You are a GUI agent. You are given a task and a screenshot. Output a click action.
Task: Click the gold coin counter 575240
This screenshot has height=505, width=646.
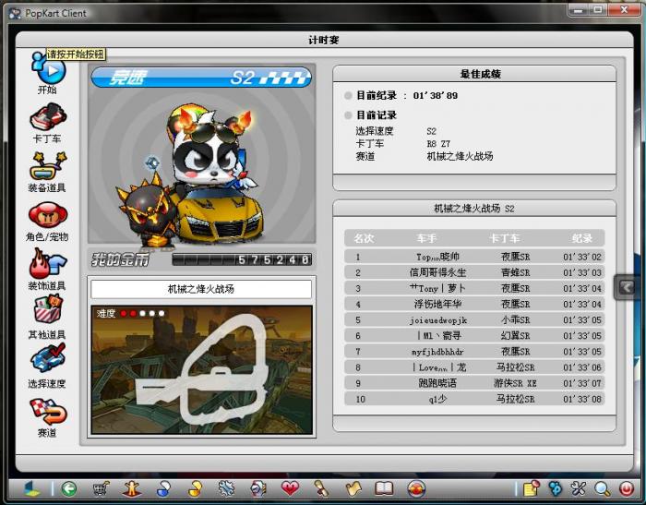(242, 259)
